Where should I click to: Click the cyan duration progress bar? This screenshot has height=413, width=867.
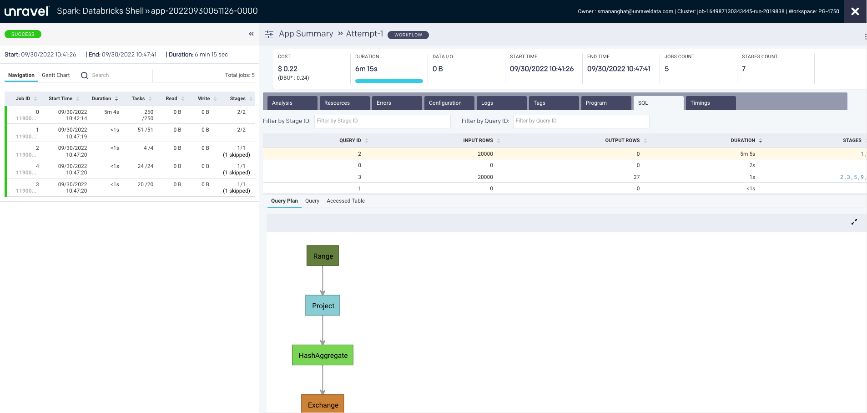tap(389, 81)
